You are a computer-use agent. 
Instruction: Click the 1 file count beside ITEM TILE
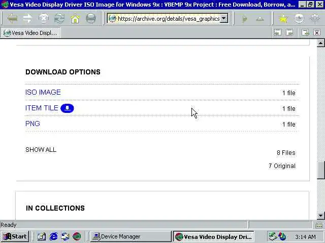[289, 109]
